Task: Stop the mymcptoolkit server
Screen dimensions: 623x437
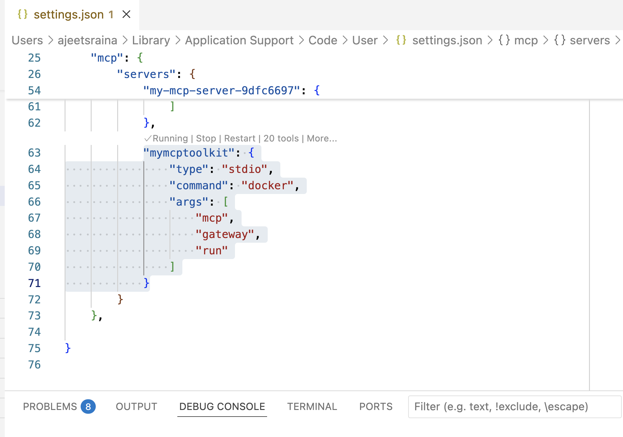Action: (x=206, y=138)
